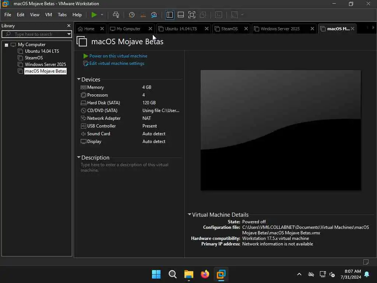Open the Windows Start menu

[x=156, y=274]
